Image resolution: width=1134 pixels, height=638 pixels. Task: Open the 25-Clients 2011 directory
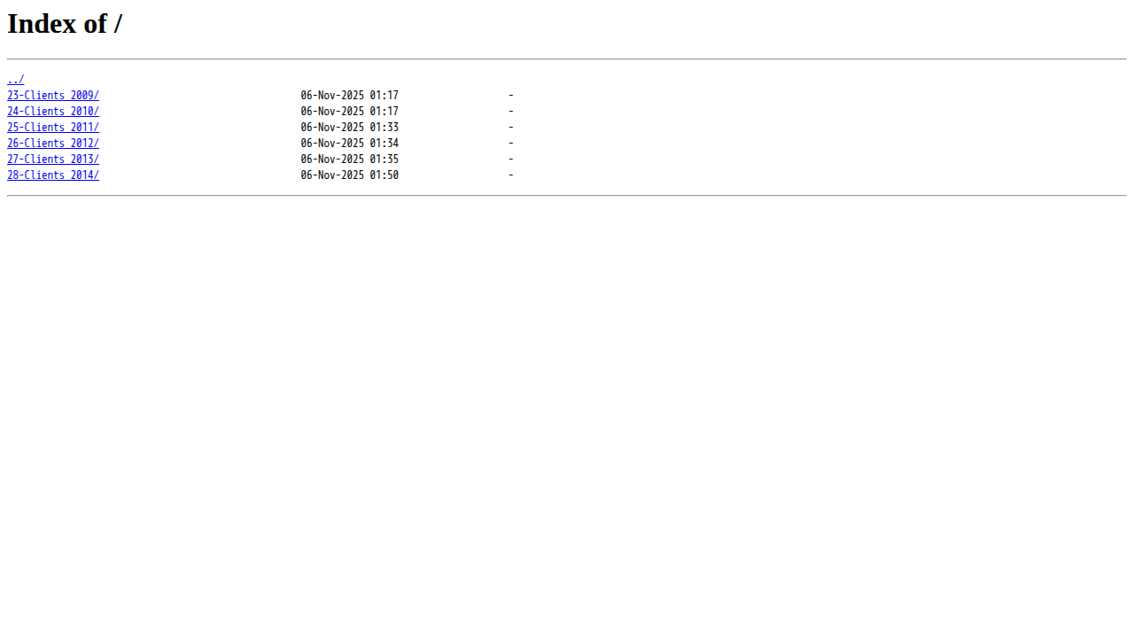(x=53, y=128)
